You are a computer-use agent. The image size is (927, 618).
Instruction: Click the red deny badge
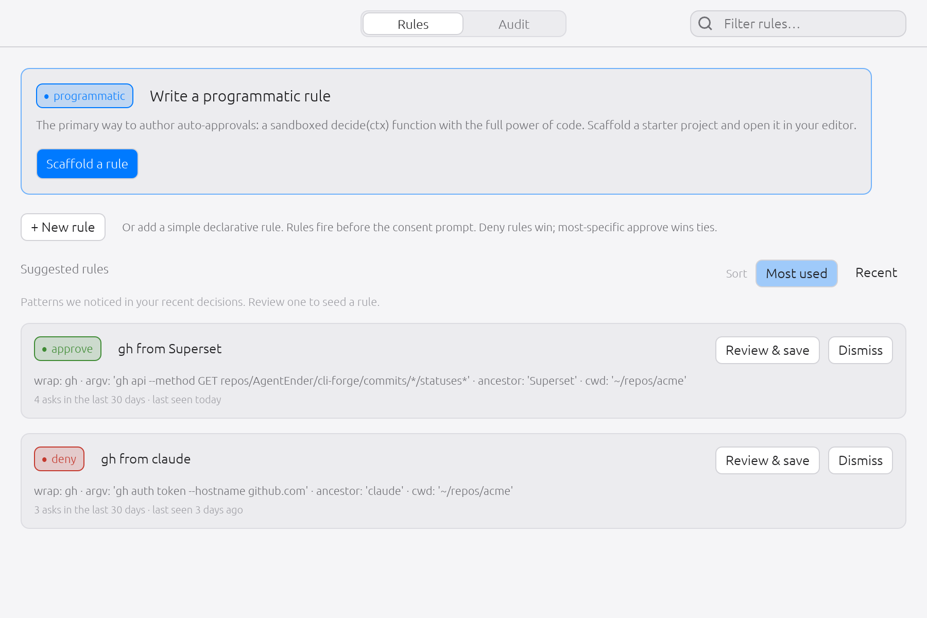(59, 459)
